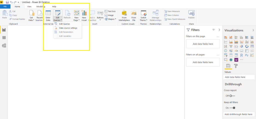Click the Publish icon in Share group
This screenshot has width=256, height=119.
(x=191, y=13)
